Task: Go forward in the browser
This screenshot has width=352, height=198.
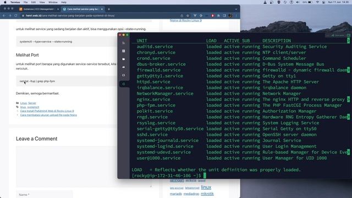Action: [x=10, y=16]
